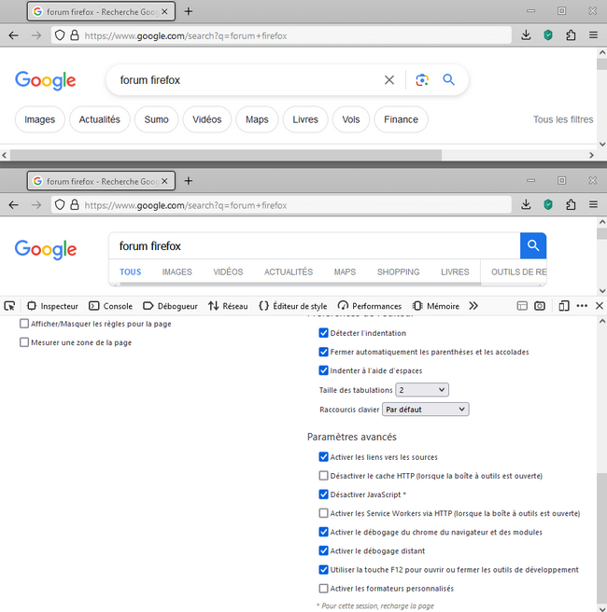Activate the element picker icon in devtools
607x612 pixels.
[x=9, y=306]
